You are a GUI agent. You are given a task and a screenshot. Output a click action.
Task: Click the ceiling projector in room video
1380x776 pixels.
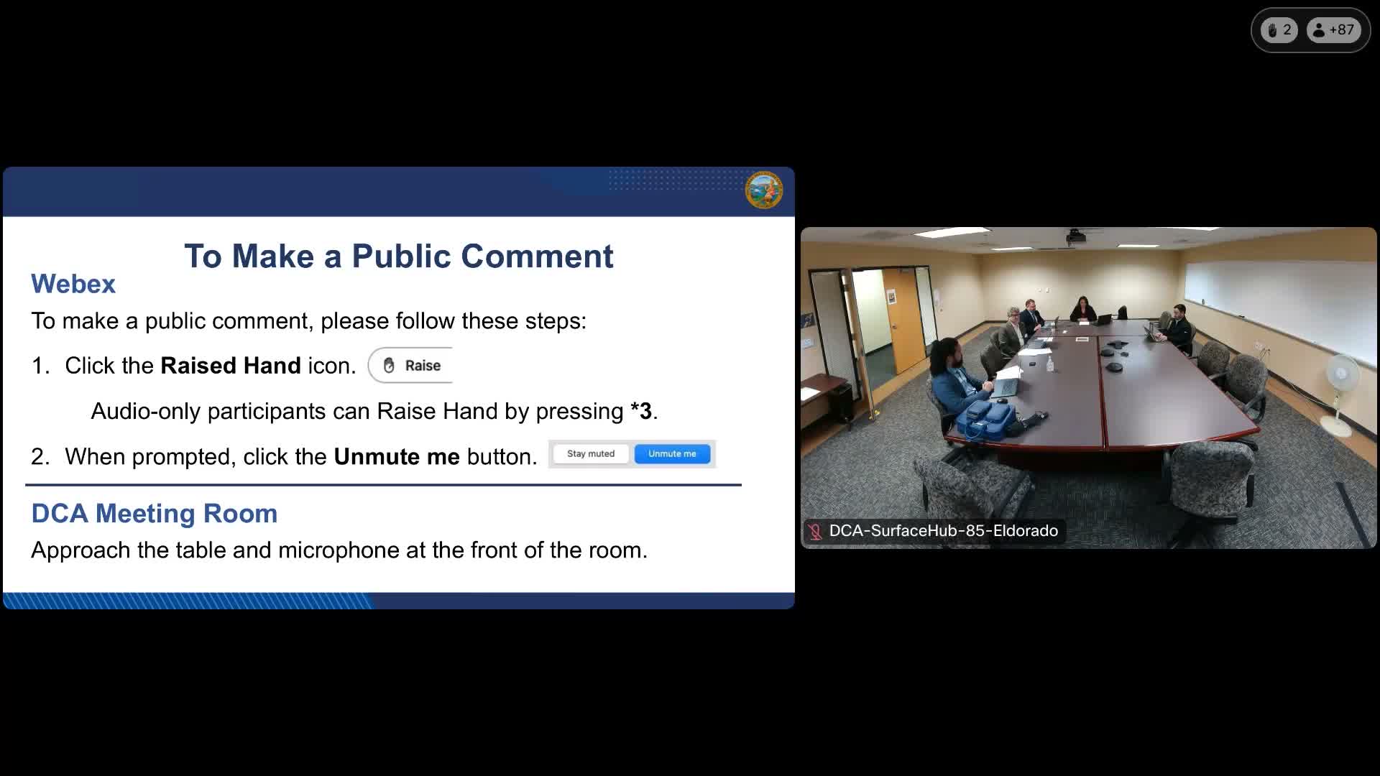pos(1075,236)
